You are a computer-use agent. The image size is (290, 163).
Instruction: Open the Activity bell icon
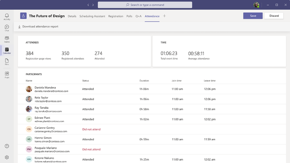[x=7, y=16]
